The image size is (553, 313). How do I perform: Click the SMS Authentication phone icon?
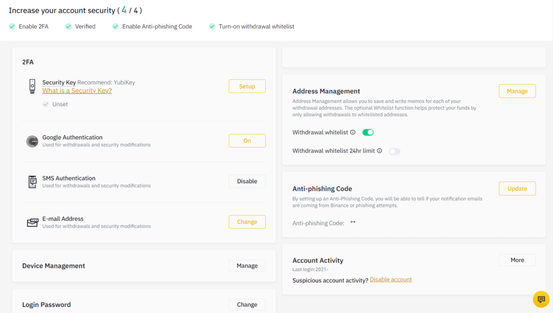coord(32,182)
